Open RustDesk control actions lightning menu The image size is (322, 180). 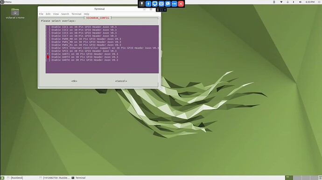coord(148,4)
